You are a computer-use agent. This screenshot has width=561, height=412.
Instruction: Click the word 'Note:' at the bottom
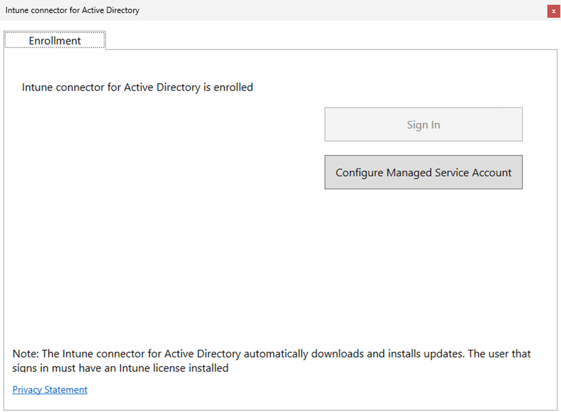pyautogui.click(x=25, y=353)
